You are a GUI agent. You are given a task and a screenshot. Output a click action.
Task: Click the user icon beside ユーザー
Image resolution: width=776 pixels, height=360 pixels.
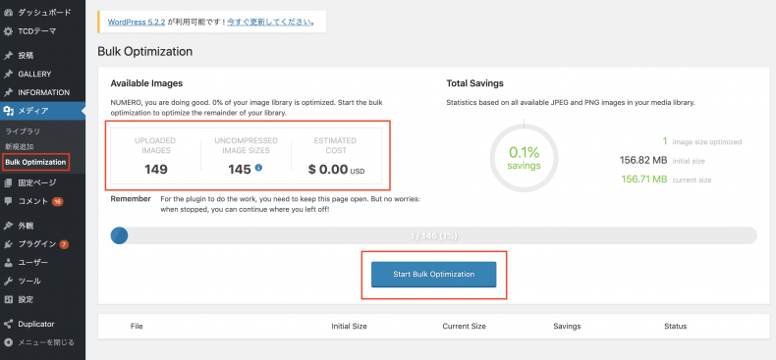pyautogui.click(x=8, y=263)
